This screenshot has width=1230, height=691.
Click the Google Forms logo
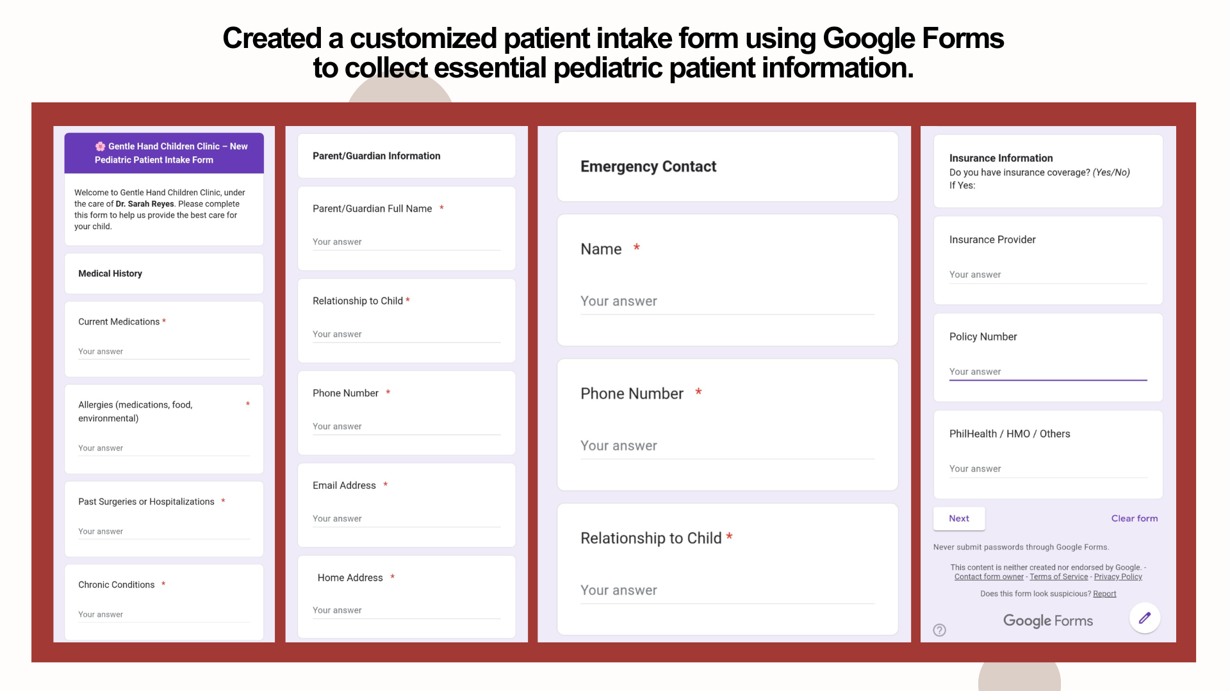tap(1047, 621)
